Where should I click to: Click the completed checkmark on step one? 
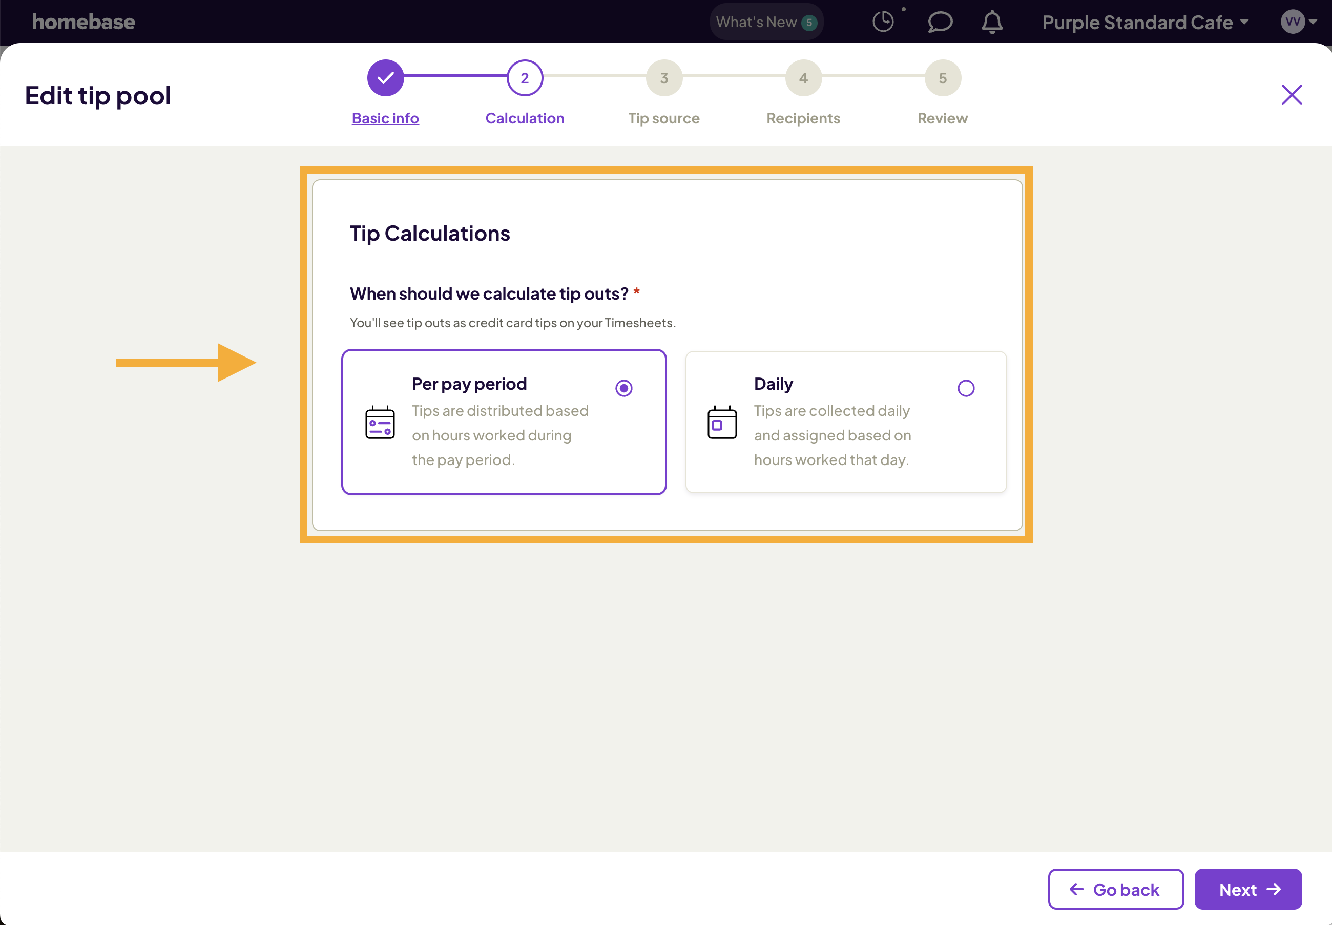384,77
